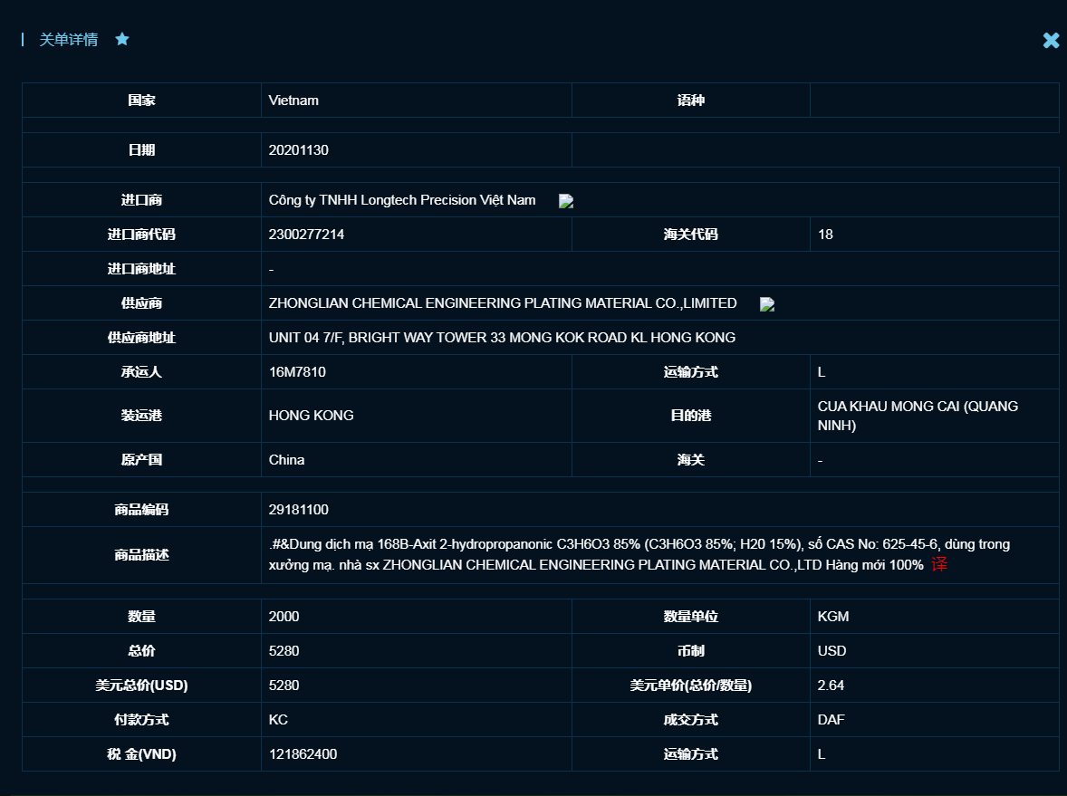This screenshot has height=796, width=1067.
Task: Select quantity unit KGM
Action: click(833, 616)
